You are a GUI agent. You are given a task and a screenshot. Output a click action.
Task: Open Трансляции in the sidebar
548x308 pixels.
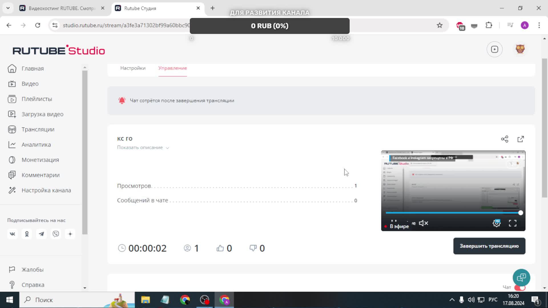pos(38,129)
